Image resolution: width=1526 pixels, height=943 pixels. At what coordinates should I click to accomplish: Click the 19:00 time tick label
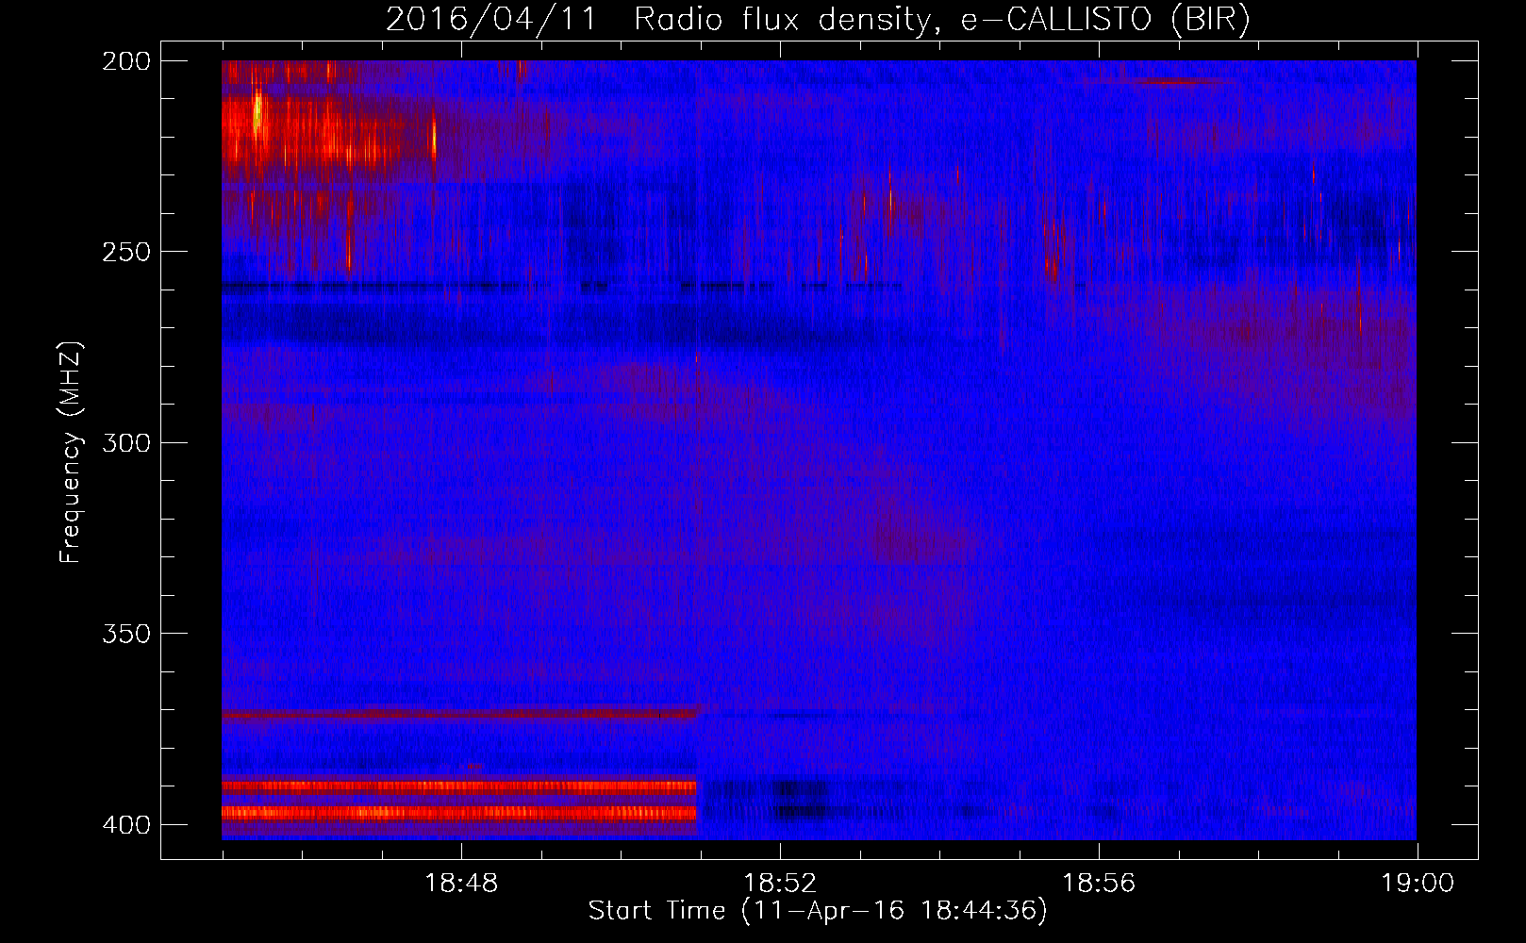coord(1418,883)
